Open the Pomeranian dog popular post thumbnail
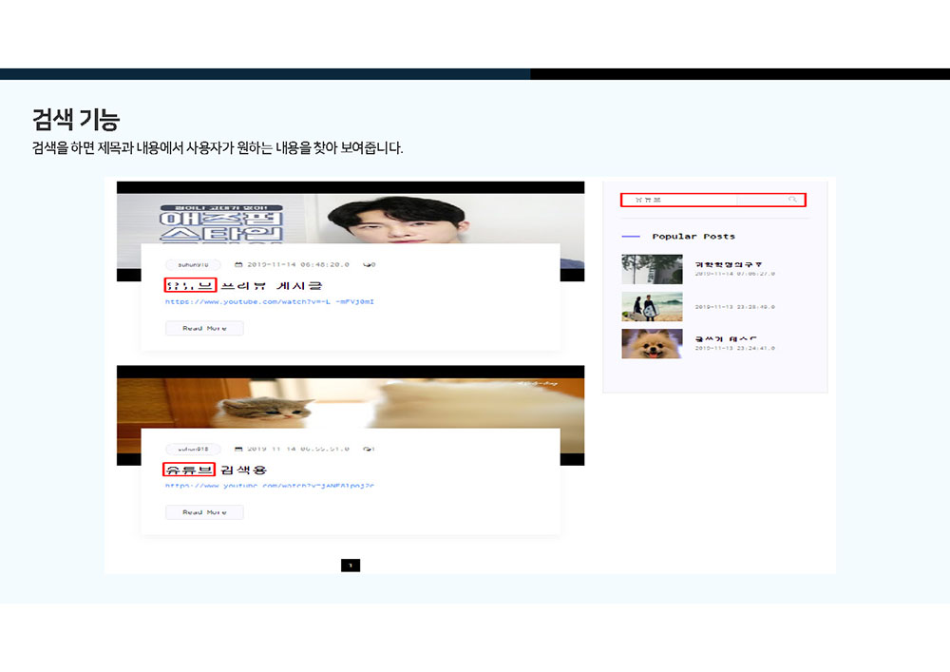The image size is (950, 672). coord(652,343)
